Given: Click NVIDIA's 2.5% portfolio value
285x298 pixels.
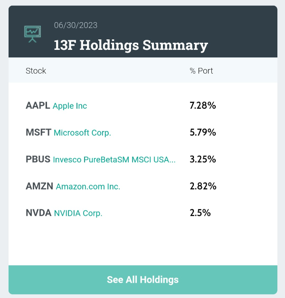Looking at the screenshot, I should coord(200,213).
